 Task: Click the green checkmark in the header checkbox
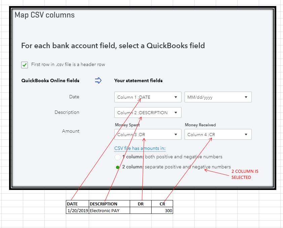(x=24, y=65)
